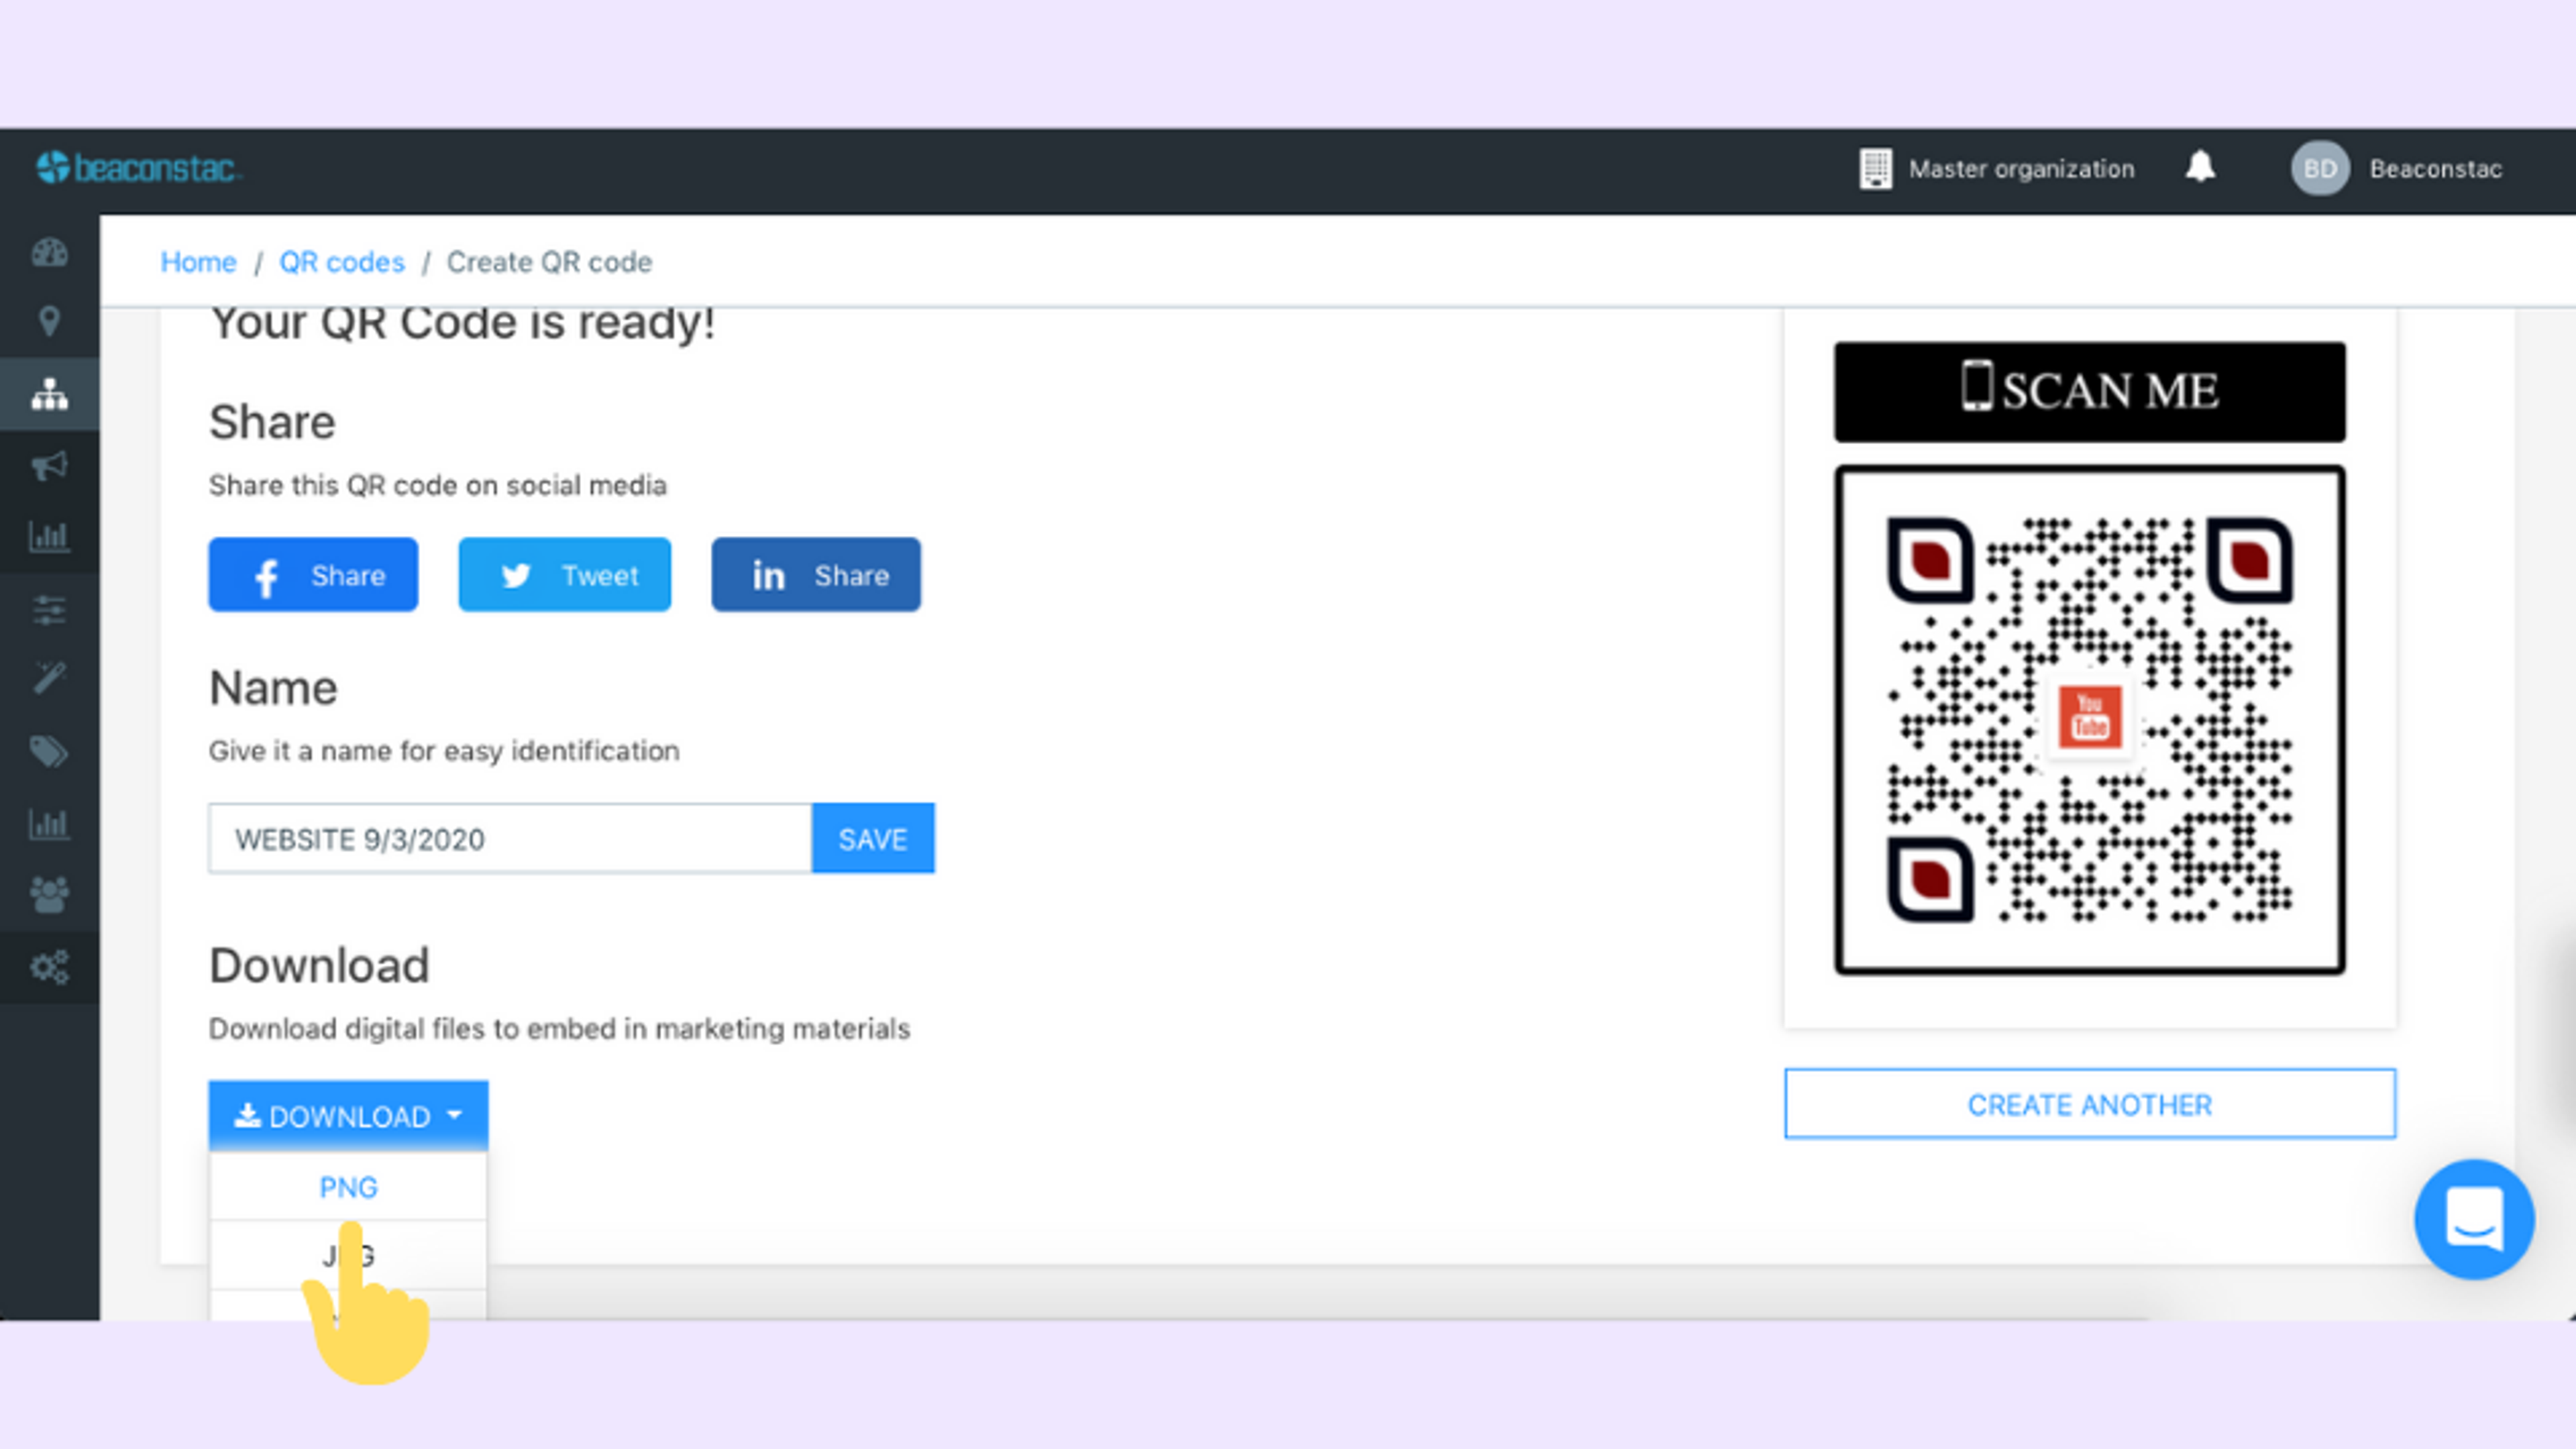
Task: Click the Beaconstac logo
Action: [138, 168]
